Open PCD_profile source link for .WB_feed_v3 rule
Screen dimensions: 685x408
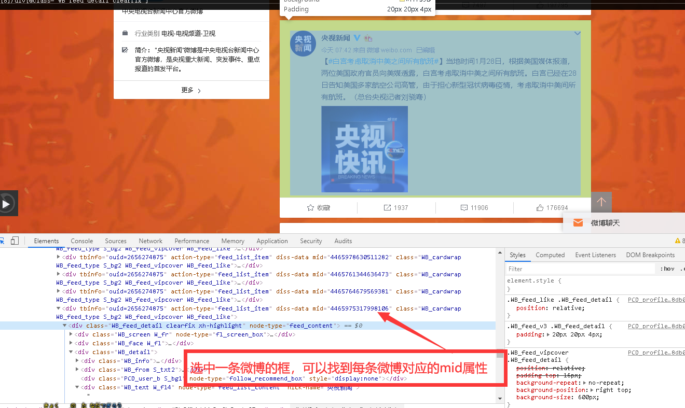(656, 326)
